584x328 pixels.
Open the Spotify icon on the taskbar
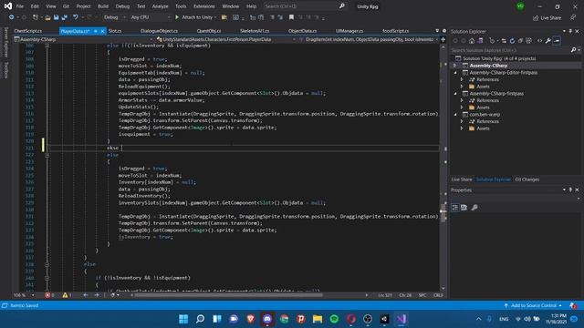tap(334, 319)
